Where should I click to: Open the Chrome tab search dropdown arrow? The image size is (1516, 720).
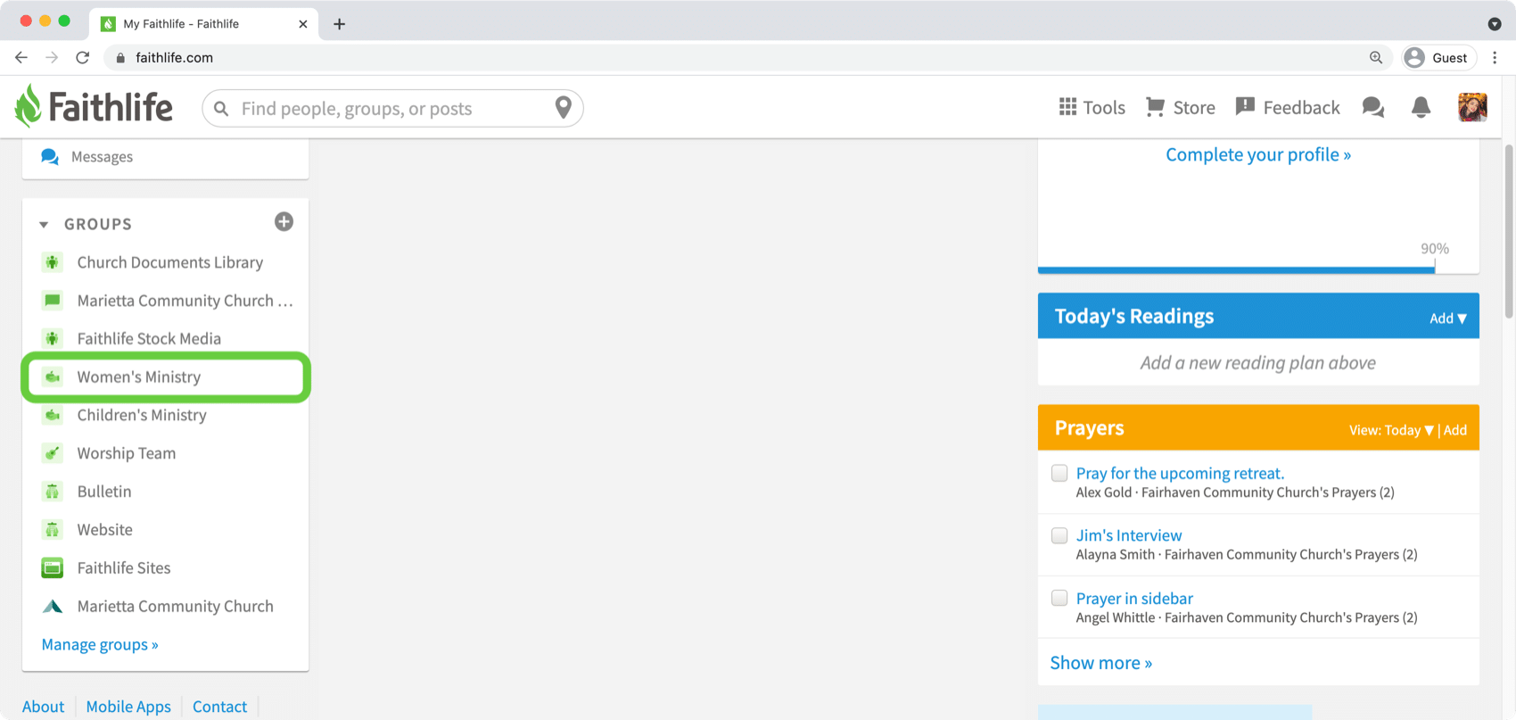click(1495, 24)
